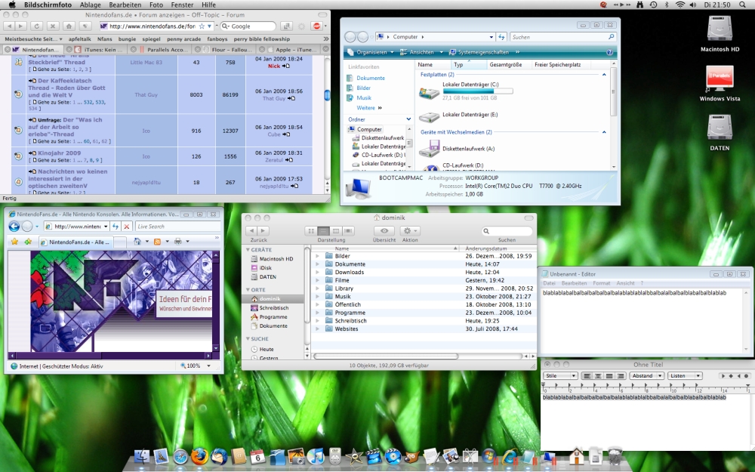Image resolution: width=755 pixels, height=472 pixels.
Task: Open iMovie star icon in Dock
Action: pos(354,455)
